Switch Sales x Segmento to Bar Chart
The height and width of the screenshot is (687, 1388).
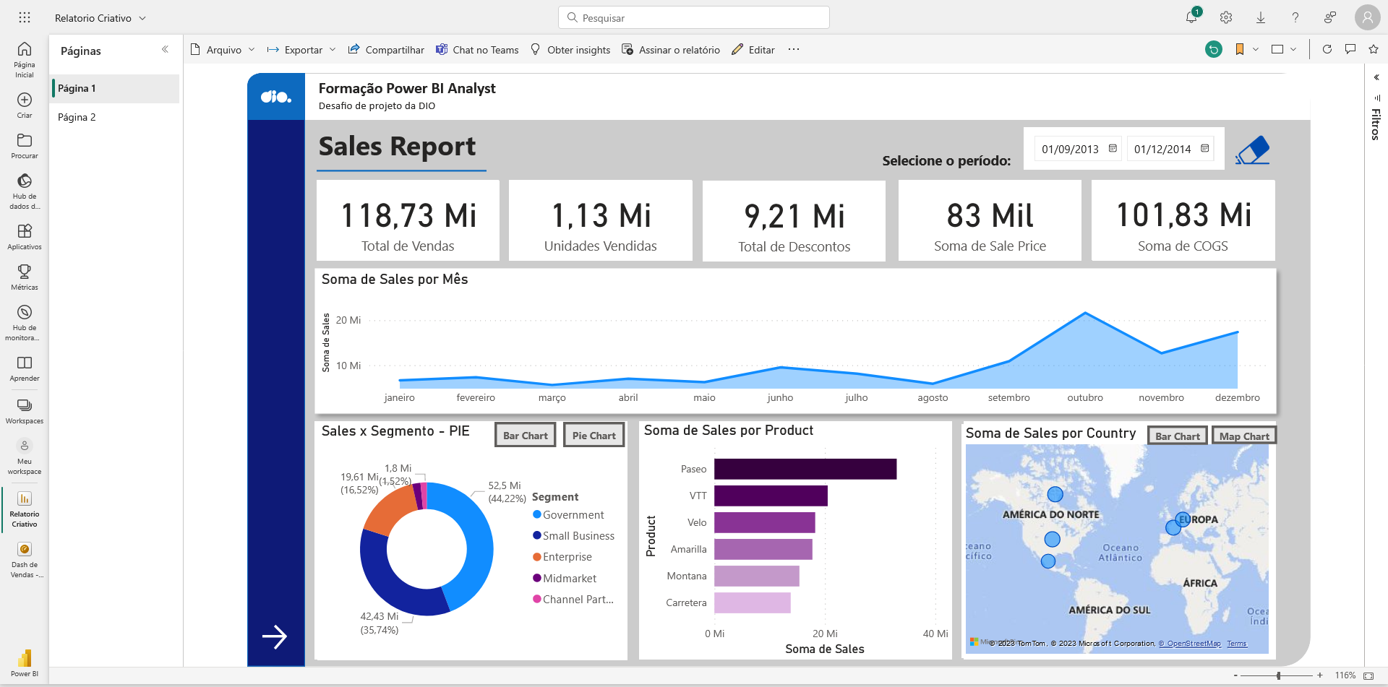click(525, 434)
